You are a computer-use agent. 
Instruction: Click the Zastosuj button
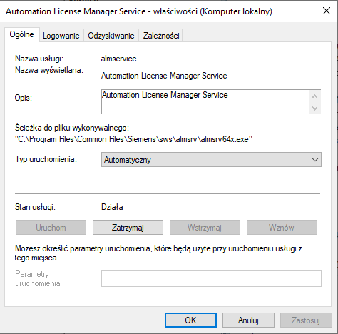(306, 320)
